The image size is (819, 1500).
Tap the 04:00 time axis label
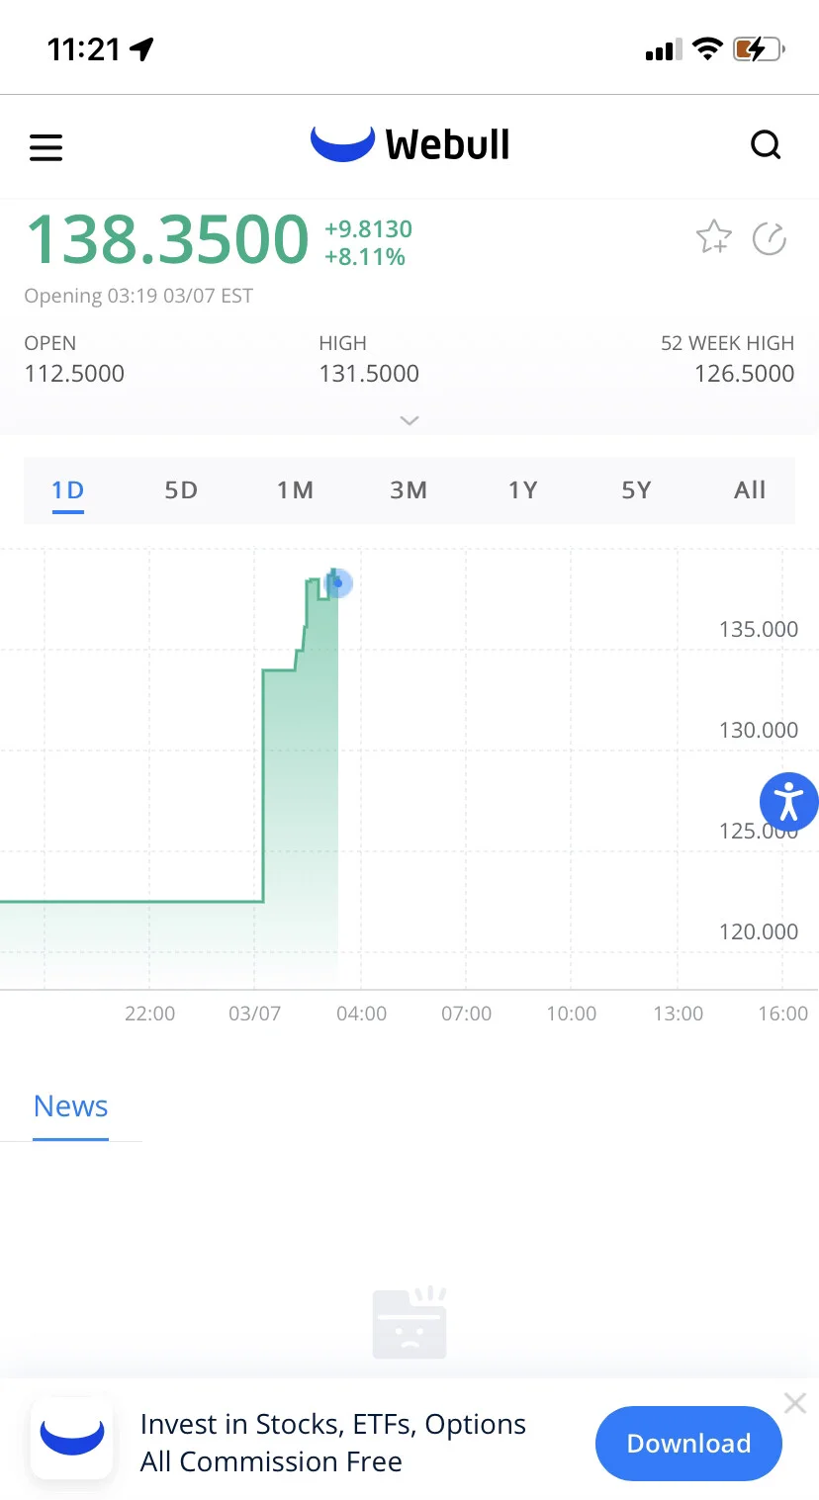(361, 1014)
